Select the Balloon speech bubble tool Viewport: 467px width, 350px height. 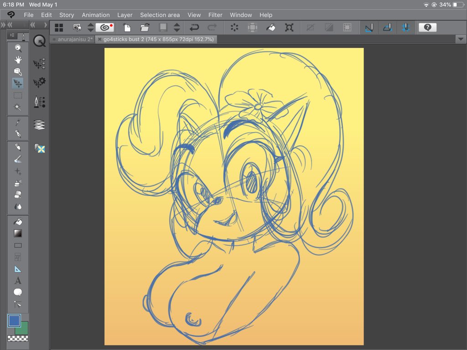pos(18,293)
